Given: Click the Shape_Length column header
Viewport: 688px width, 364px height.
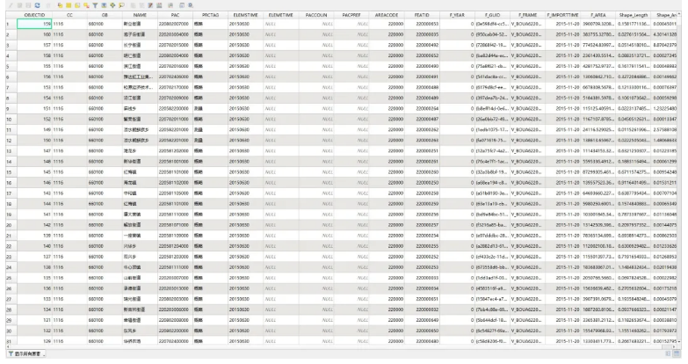Looking at the screenshot, I should [x=632, y=16].
